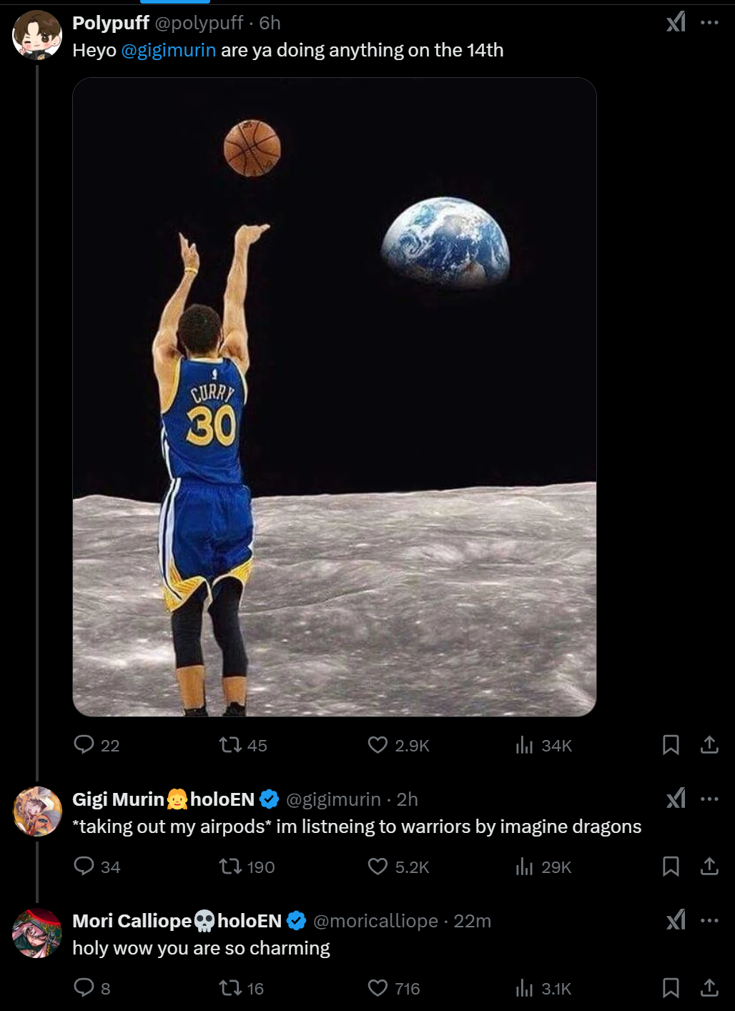Open Grok icon on Polypuff's tweet
Viewport: 735px width, 1011px height.
pyautogui.click(x=676, y=22)
